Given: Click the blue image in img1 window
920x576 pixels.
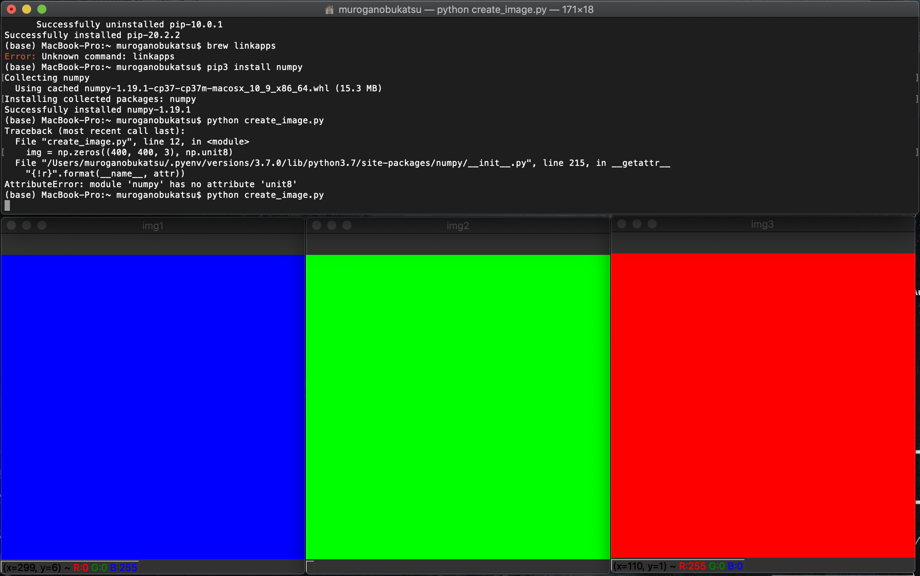Looking at the screenshot, I should tap(153, 407).
